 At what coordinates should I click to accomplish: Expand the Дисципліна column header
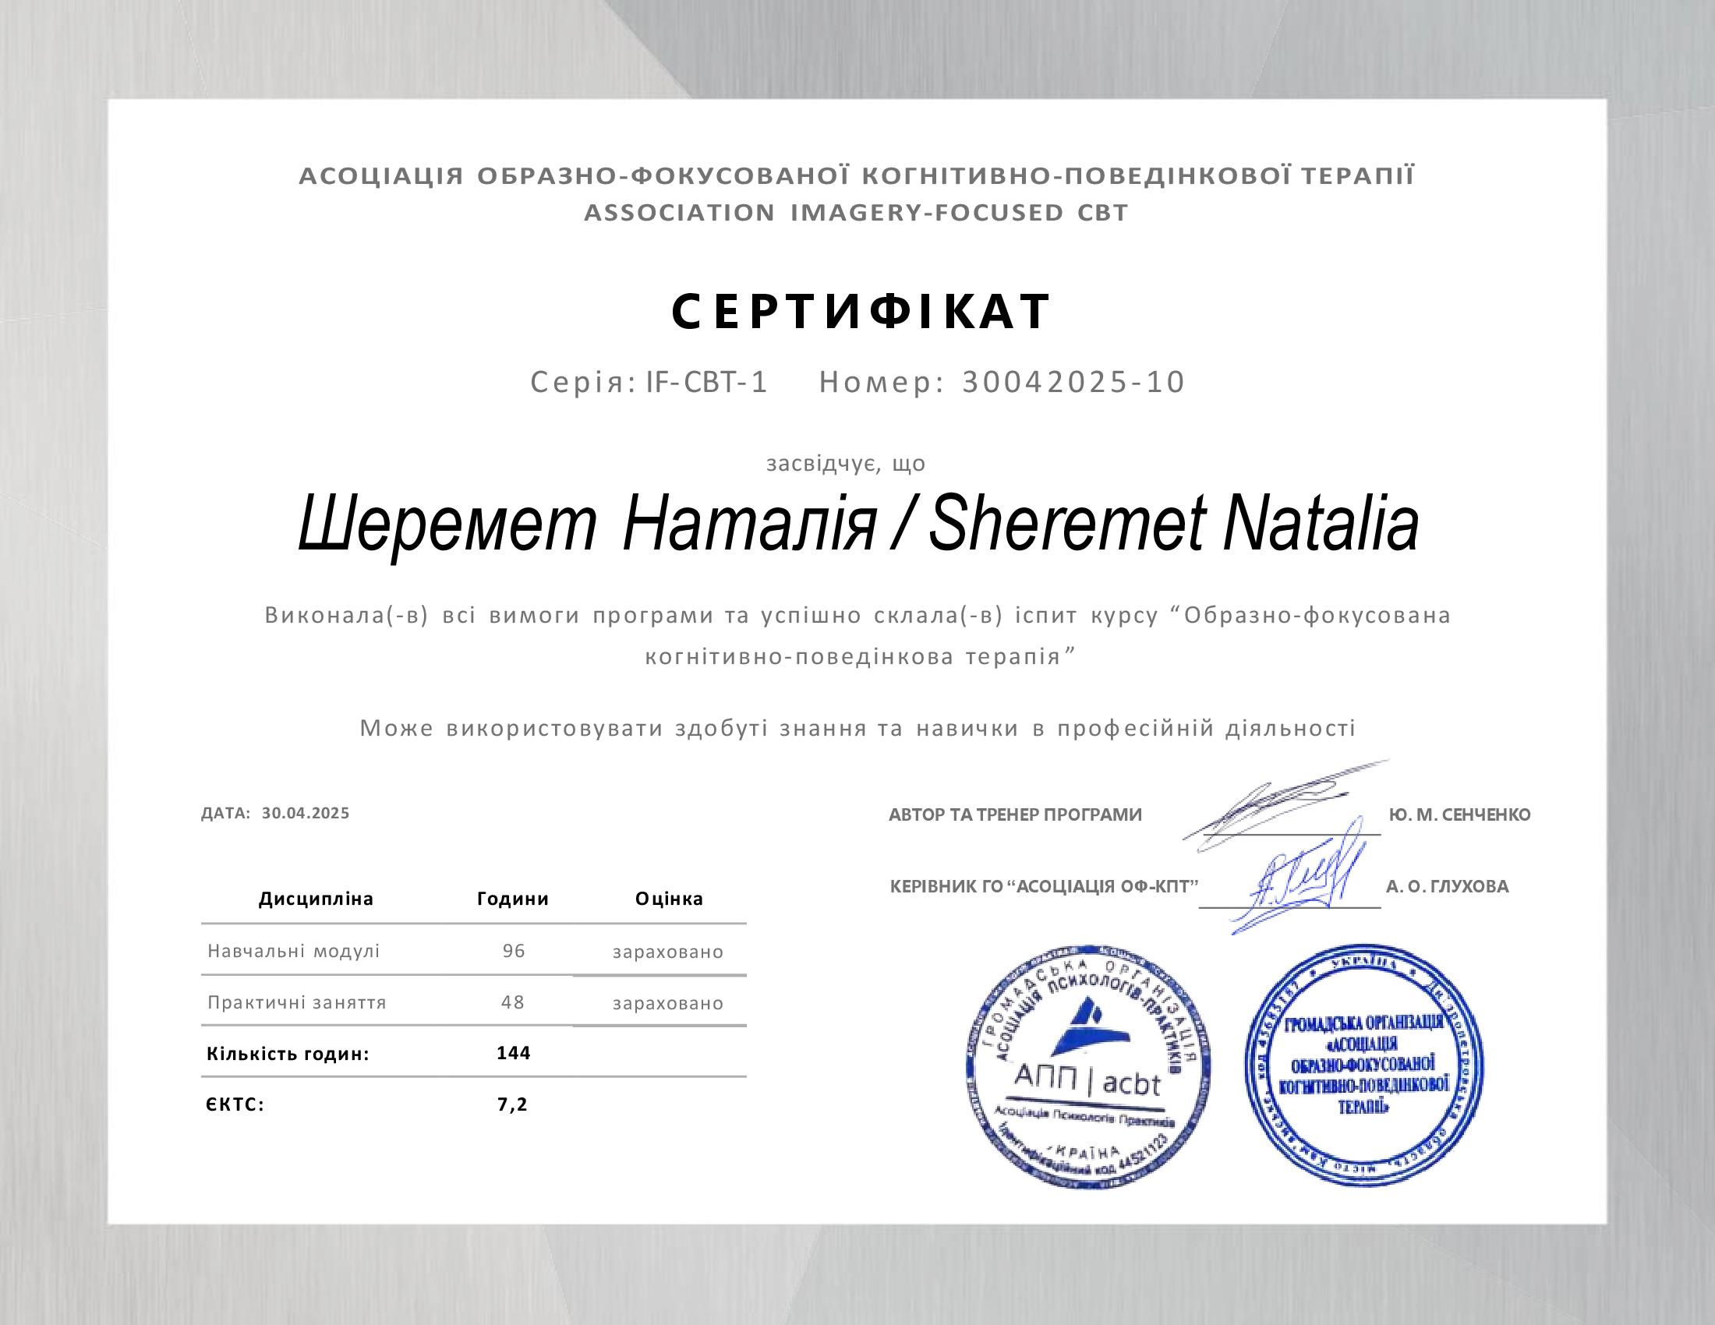(x=318, y=900)
